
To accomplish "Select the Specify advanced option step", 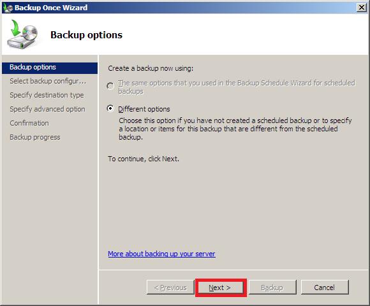I will tap(47, 109).
